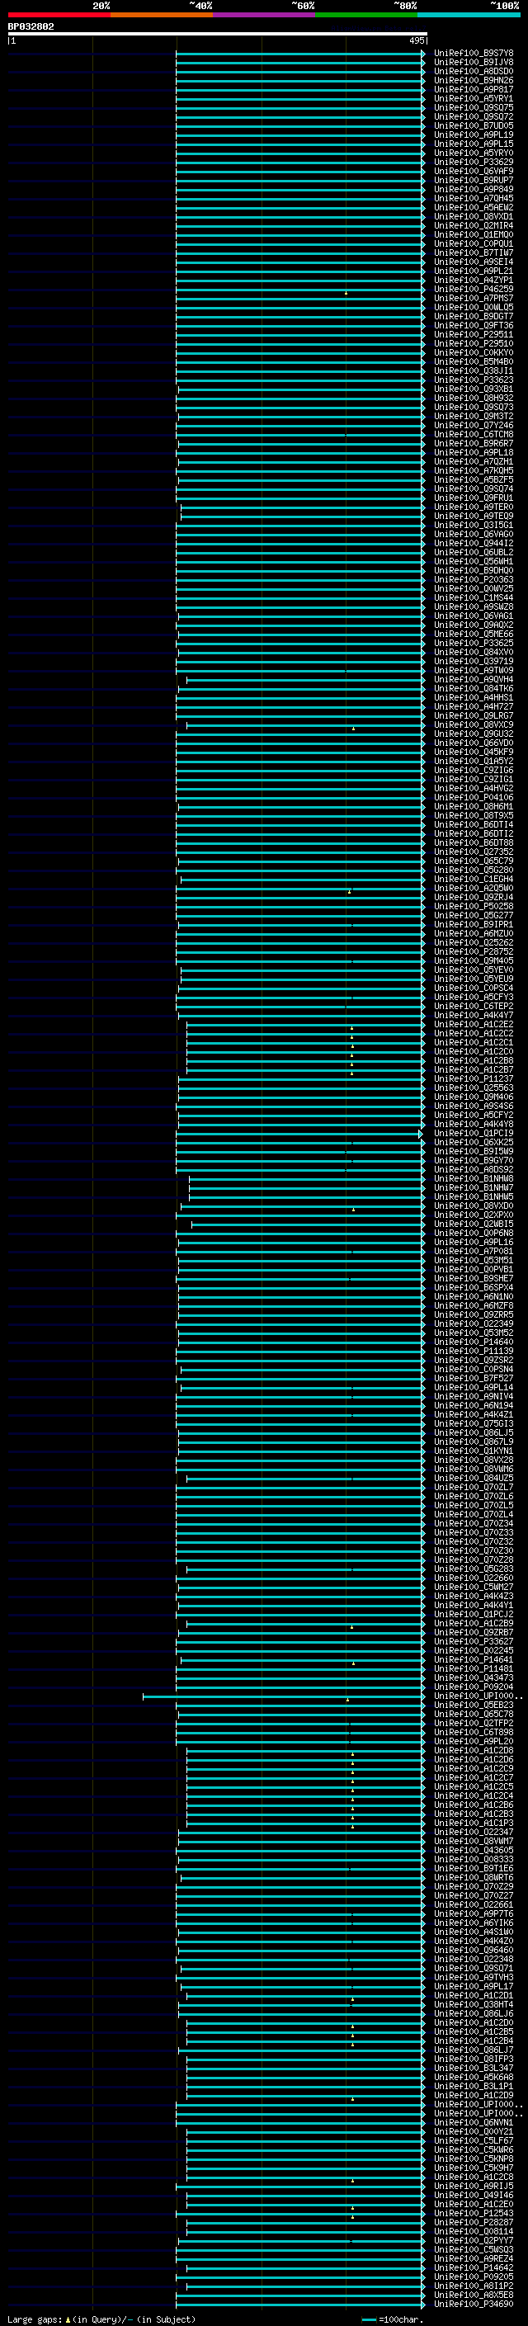
Task: Click the white query sequence bar
Action: [x=218, y=35]
